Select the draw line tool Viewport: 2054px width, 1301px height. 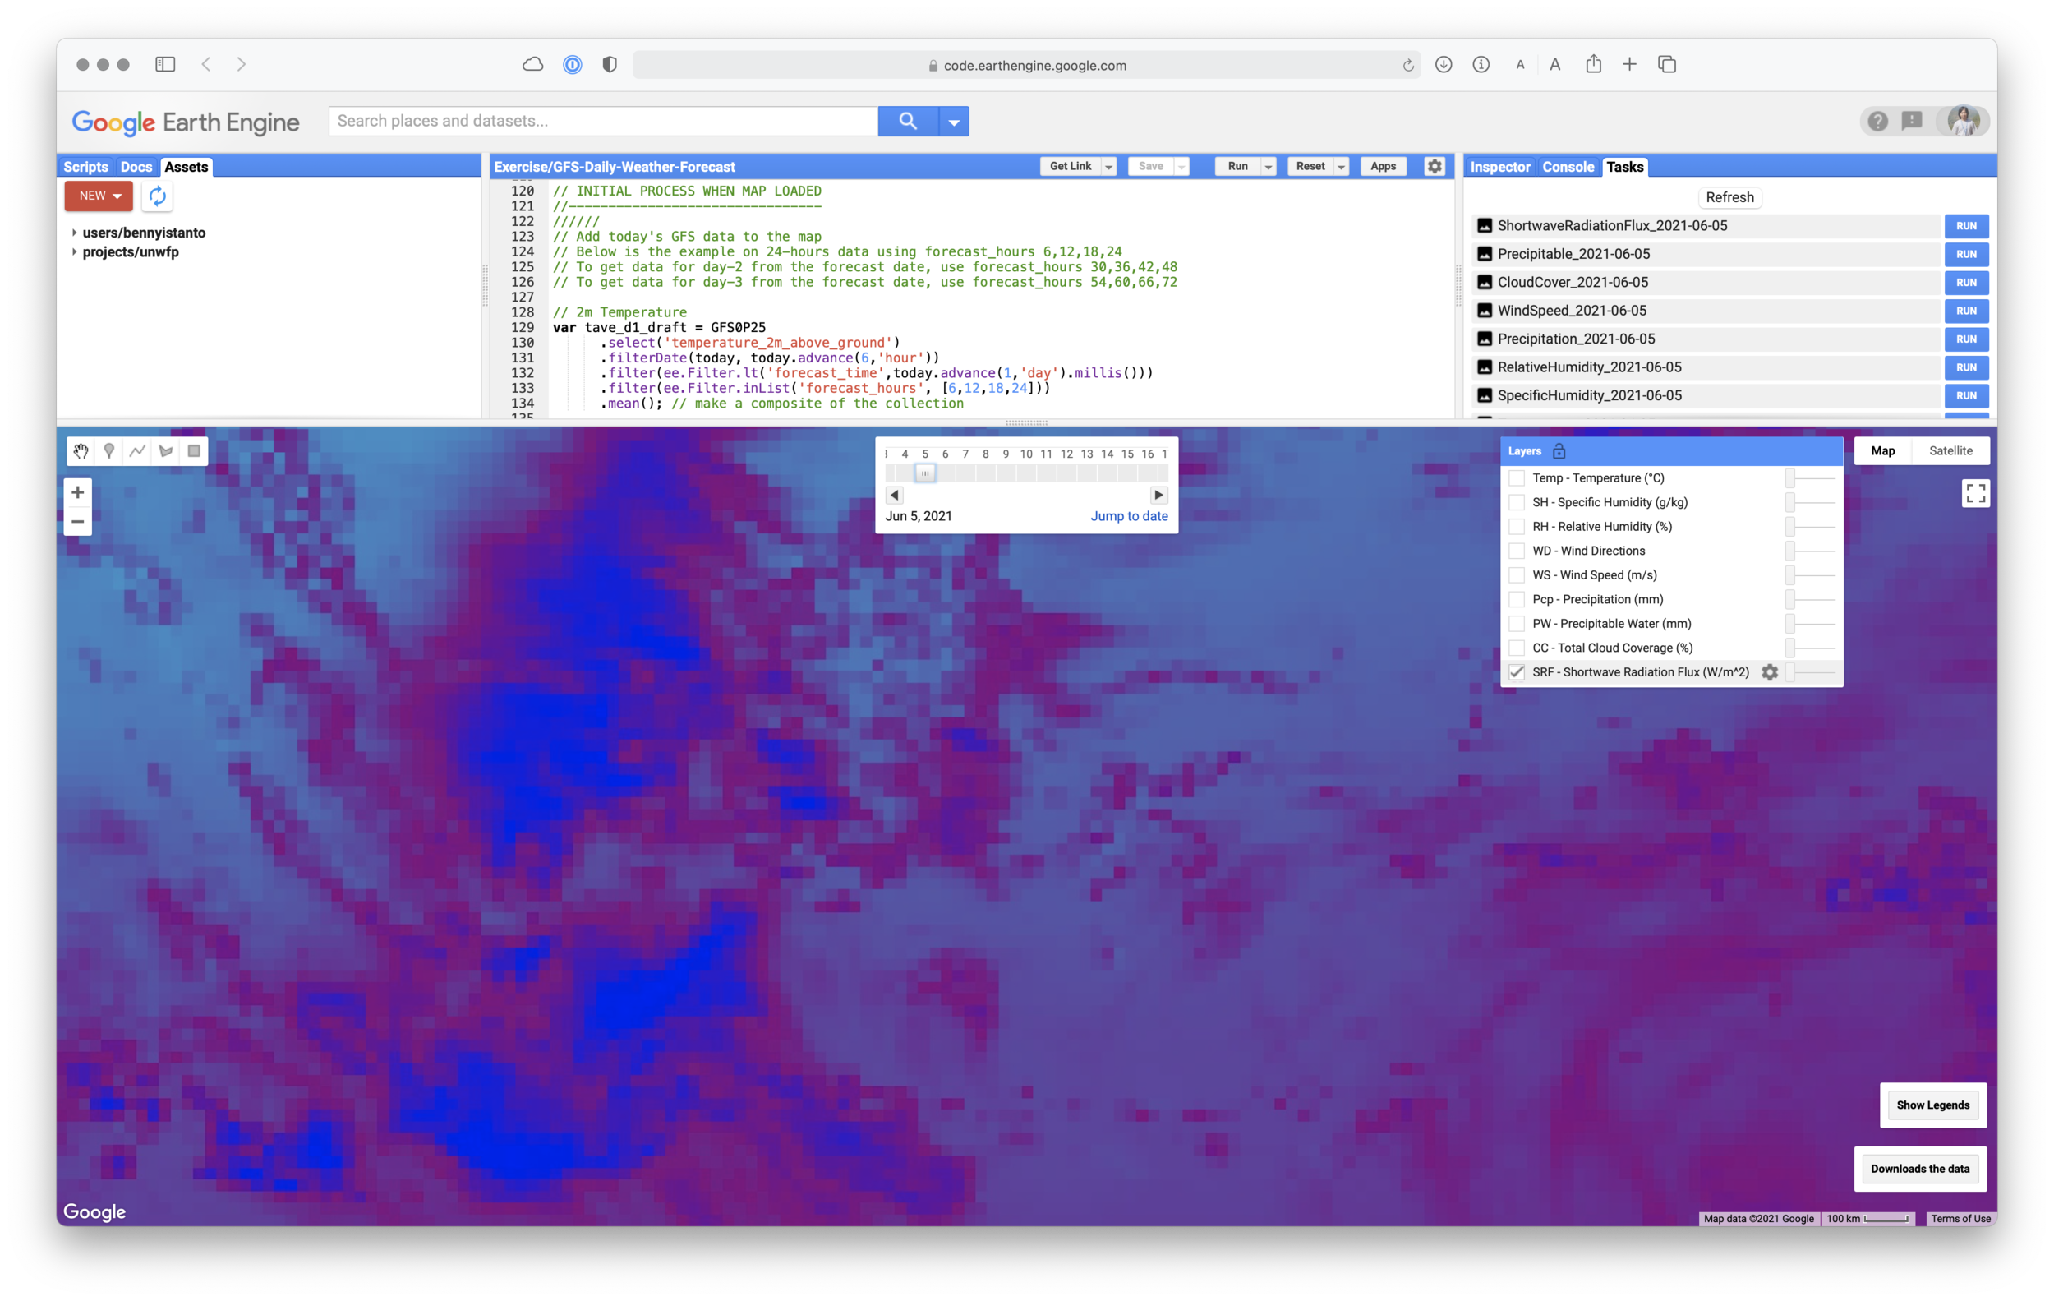point(137,451)
